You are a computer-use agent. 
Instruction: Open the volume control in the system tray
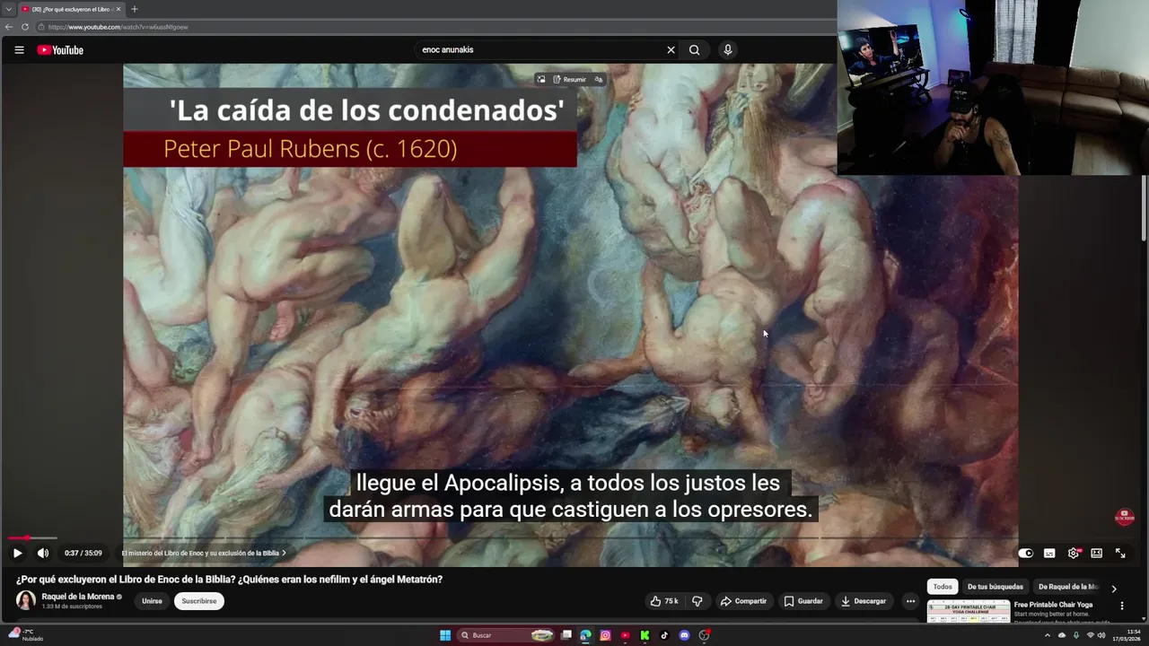point(1101,635)
